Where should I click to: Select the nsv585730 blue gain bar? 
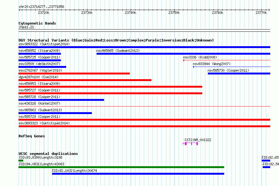pyautogui.click(x=239, y=74)
